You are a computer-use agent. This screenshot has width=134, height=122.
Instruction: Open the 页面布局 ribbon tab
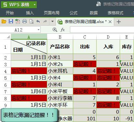tap(52, 13)
